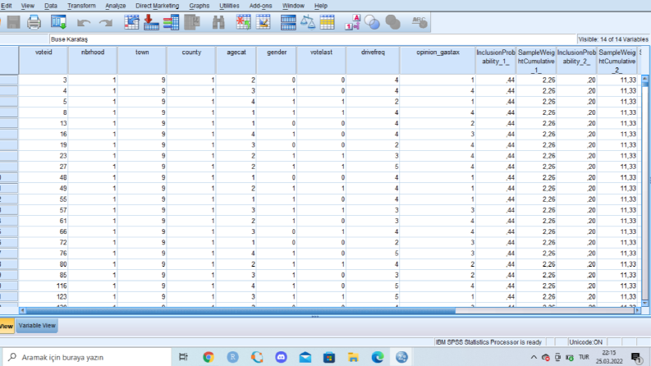
Task: Open the Edit menu
Action: pos(7,6)
